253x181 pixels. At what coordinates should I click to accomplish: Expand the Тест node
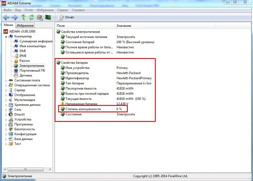tap(6, 144)
